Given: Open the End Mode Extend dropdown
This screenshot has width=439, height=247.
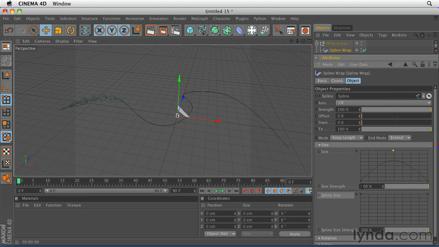Looking at the screenshot, I should 400,138.
